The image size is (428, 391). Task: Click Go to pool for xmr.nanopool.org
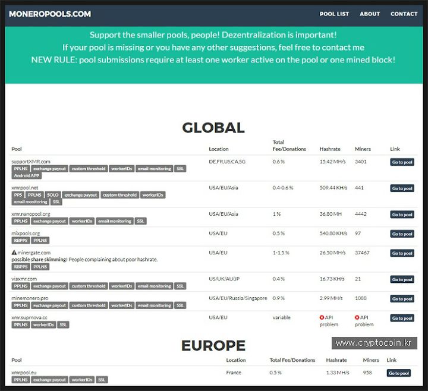(x=402, y=215)
